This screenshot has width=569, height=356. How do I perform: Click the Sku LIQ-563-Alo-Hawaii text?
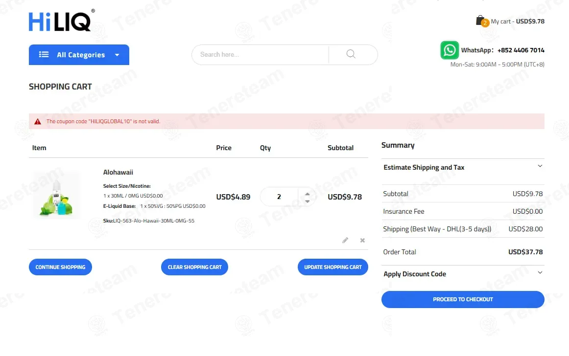148,221
